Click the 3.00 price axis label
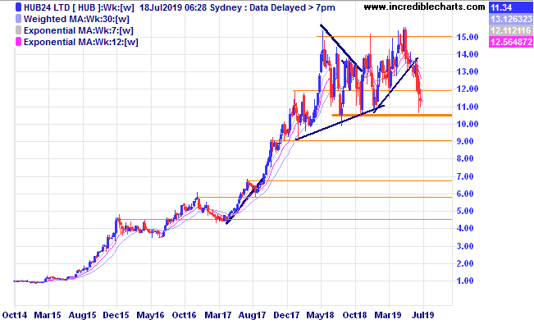 coord(464,246)
